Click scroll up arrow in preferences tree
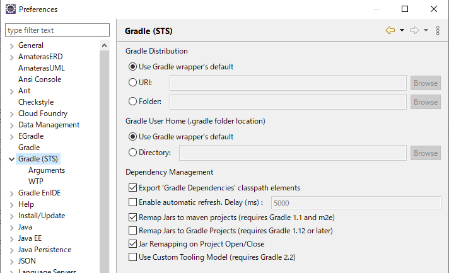This screenshot has width=449, height=273. click(104, 45)
